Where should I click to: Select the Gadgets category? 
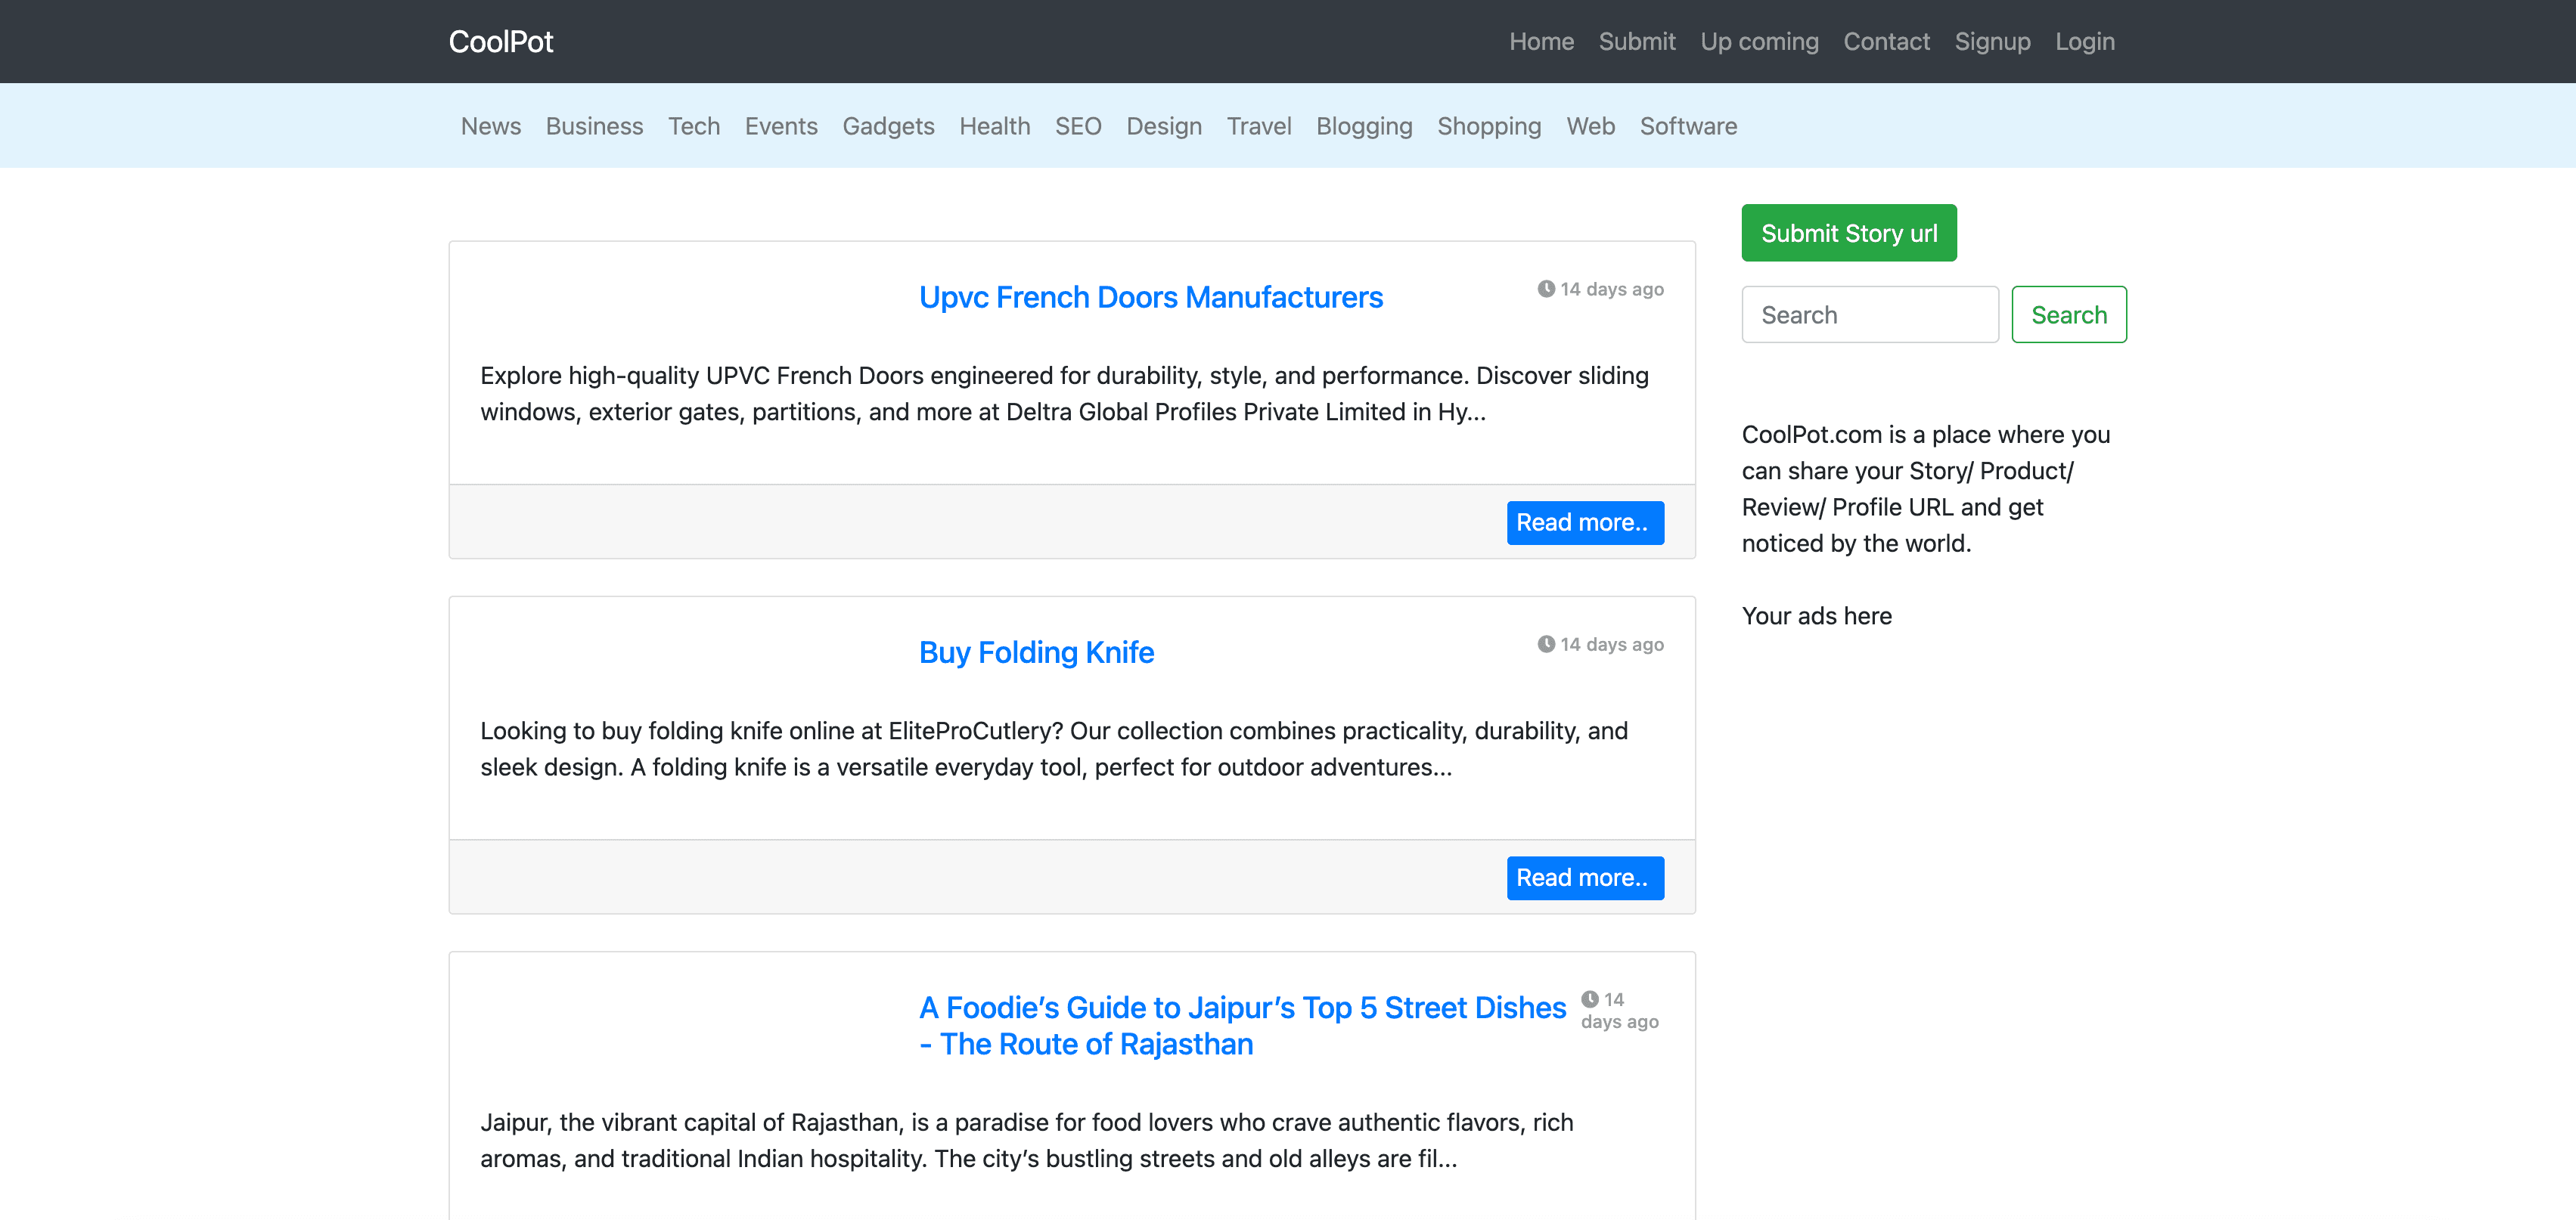point(888,126)
